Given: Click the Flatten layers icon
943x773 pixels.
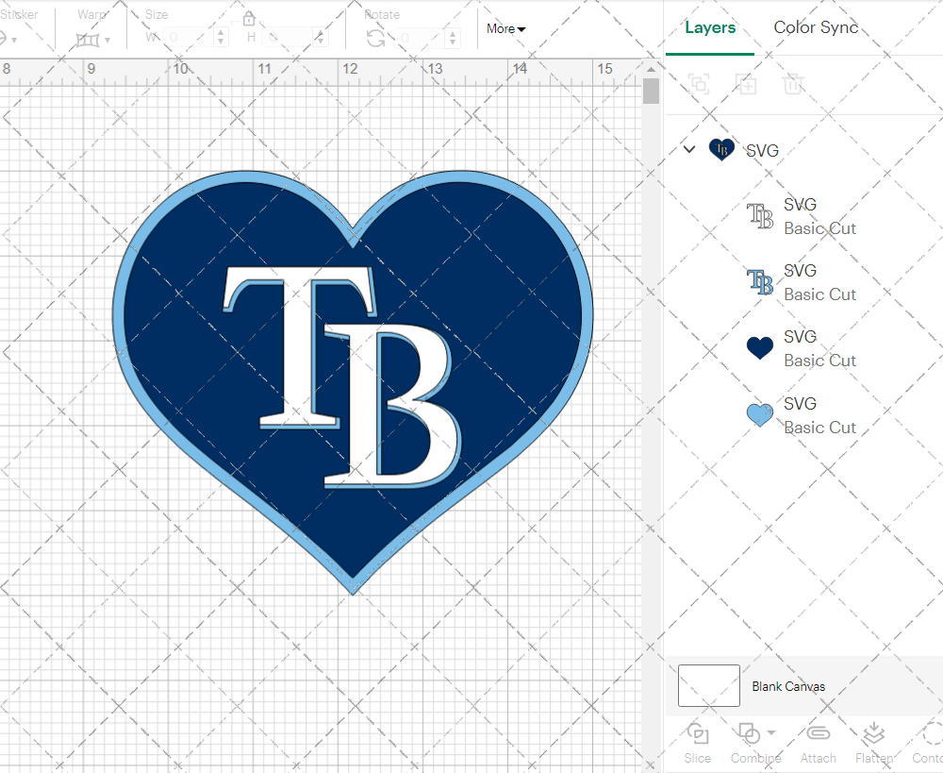Looking at the screenshot, I should (874, 734).
